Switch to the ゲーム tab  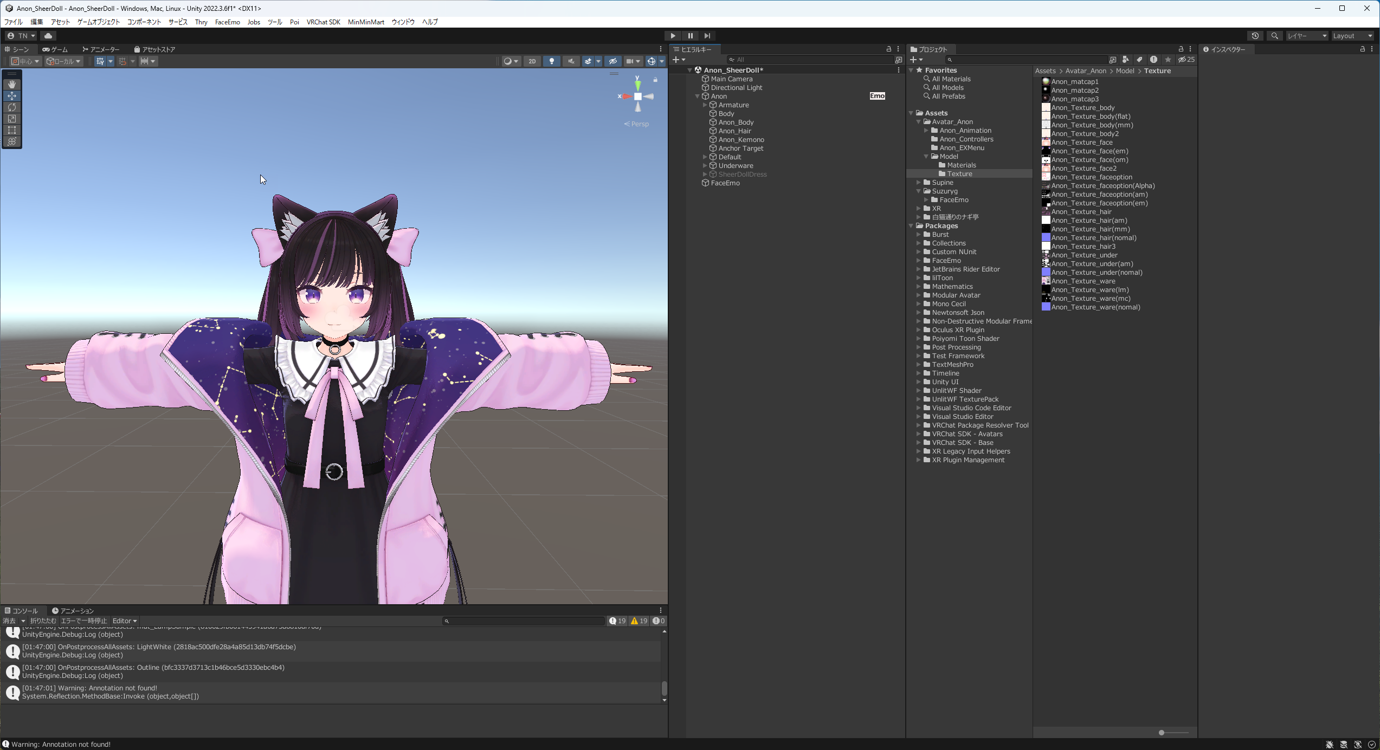tap(55, 49)
